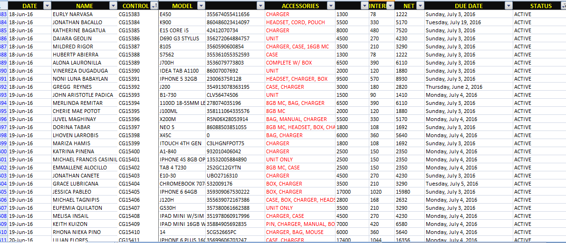This screenshot has width=566, height=243.
Task: Select name cell JESSICA PABLEO
Action: point(85,192)
